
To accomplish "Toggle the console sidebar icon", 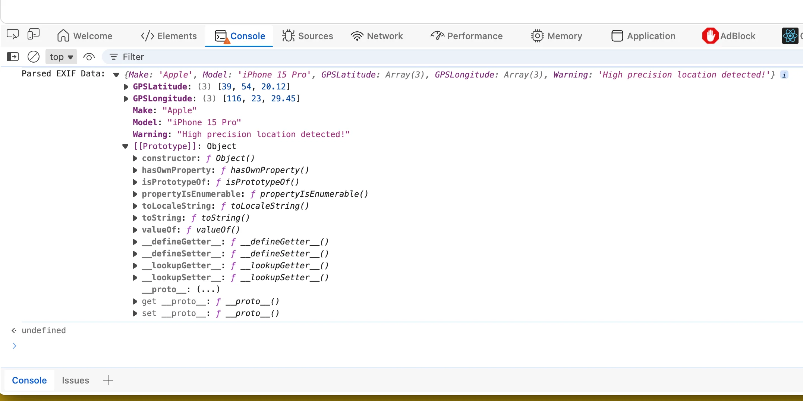I will 13,57.
